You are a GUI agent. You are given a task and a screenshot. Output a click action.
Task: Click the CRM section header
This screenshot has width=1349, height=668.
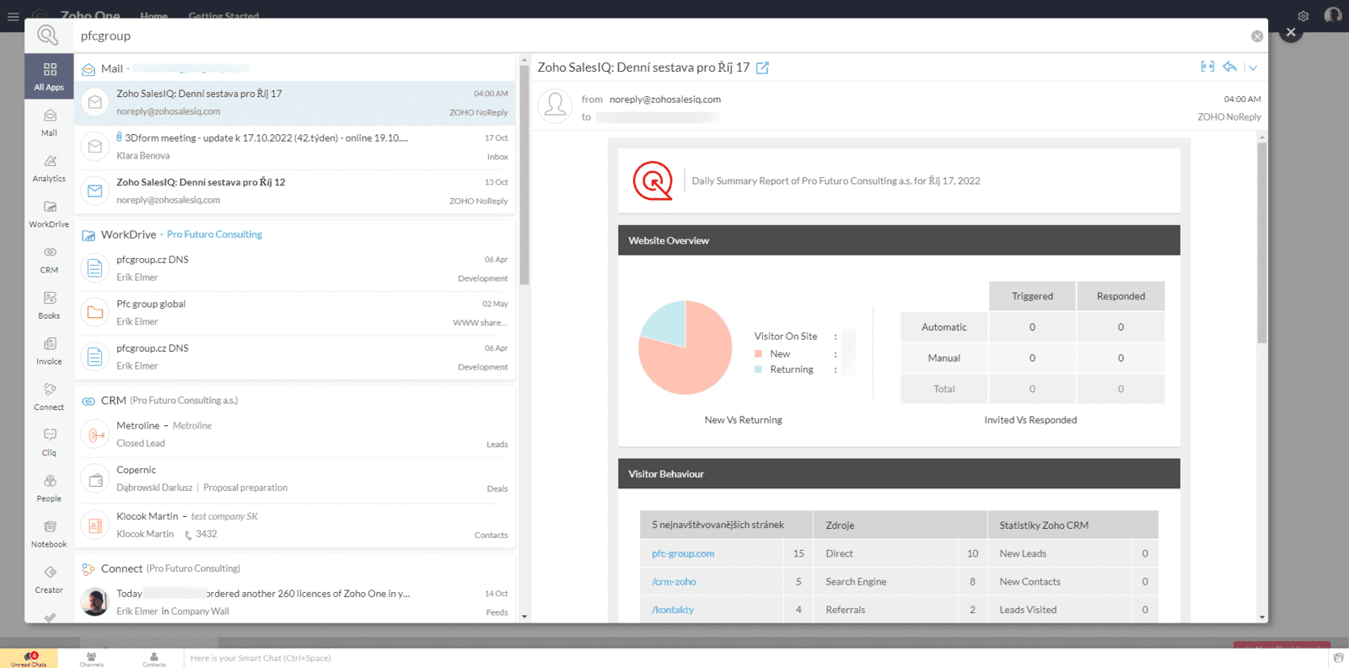coord(113,401)
